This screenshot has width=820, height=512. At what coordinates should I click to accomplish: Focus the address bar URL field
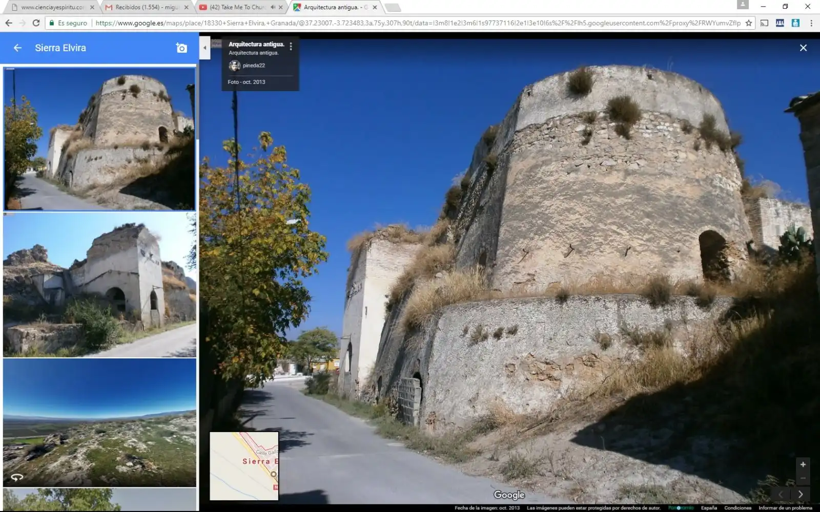tap(418, 23)
